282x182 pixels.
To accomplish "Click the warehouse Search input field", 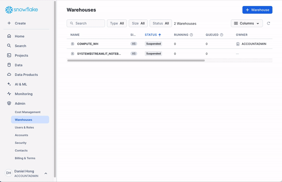I will (86, 23).
